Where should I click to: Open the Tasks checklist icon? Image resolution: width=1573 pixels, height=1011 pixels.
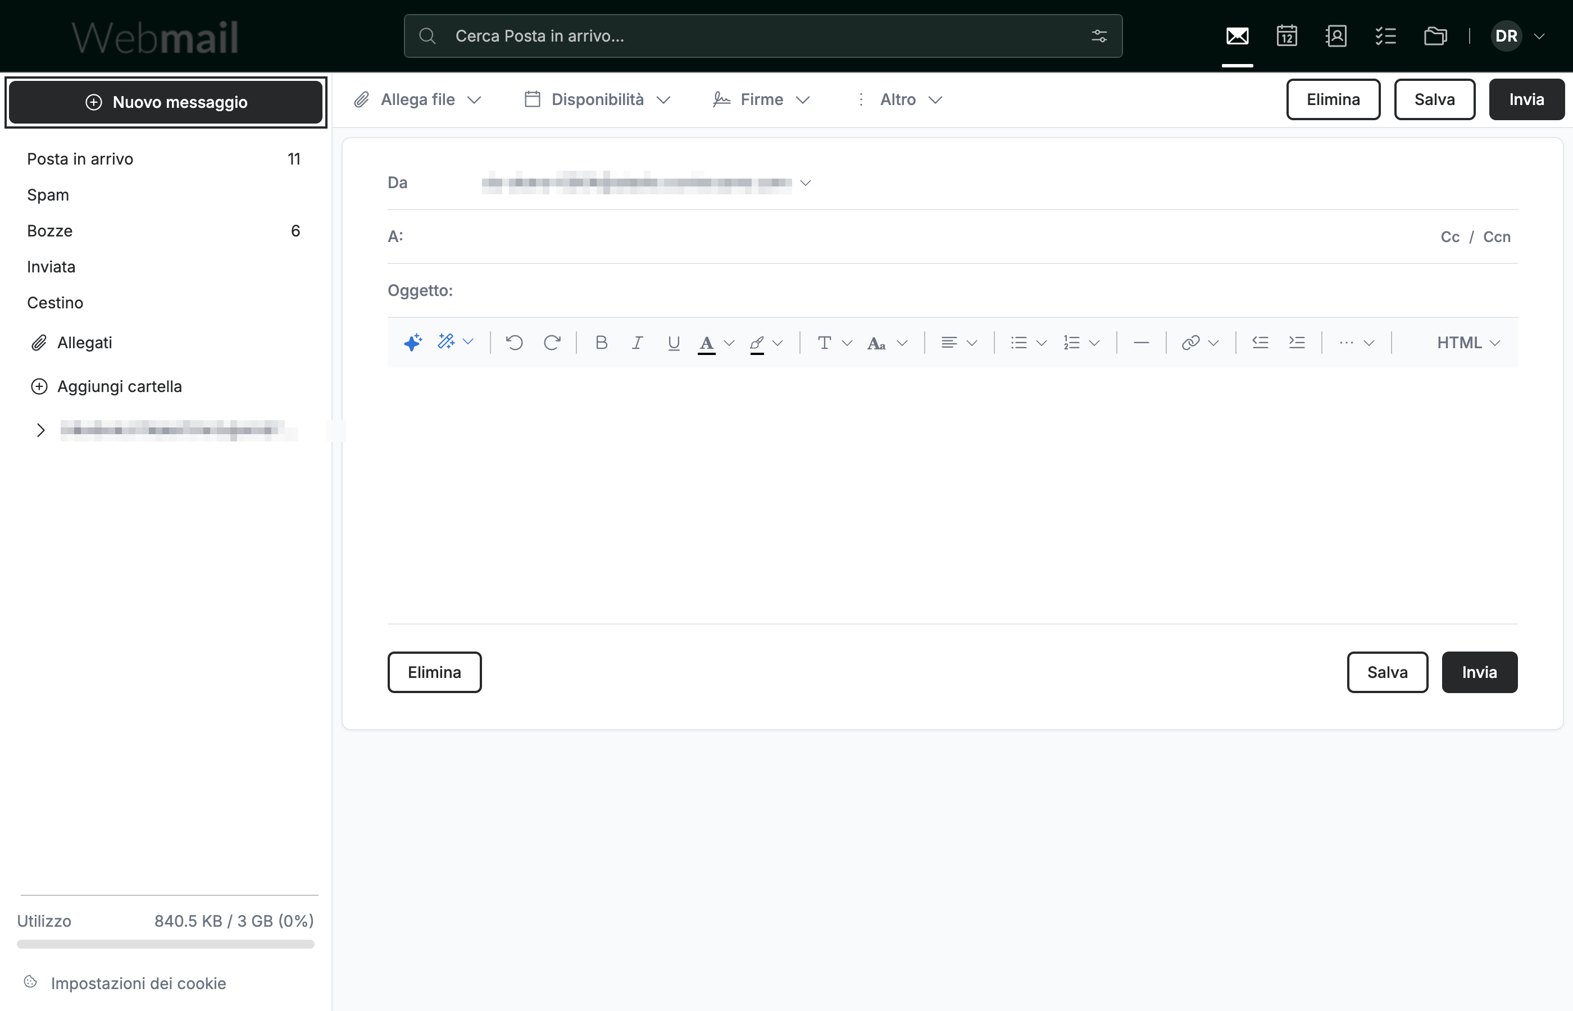click(1385, 36)
